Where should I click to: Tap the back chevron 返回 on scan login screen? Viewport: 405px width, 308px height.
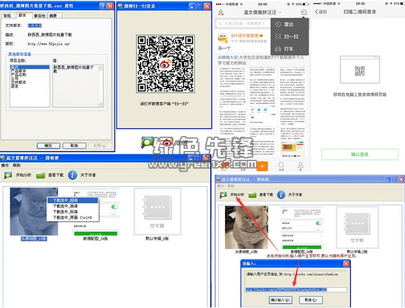coord(321,12)
